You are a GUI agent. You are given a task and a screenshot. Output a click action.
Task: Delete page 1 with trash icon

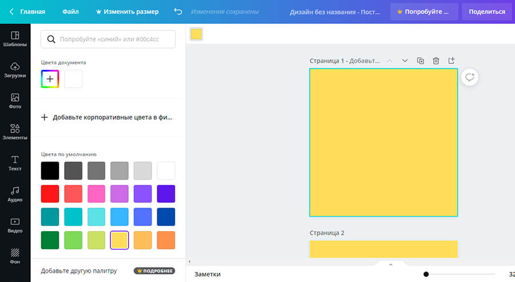click(436, 61)
